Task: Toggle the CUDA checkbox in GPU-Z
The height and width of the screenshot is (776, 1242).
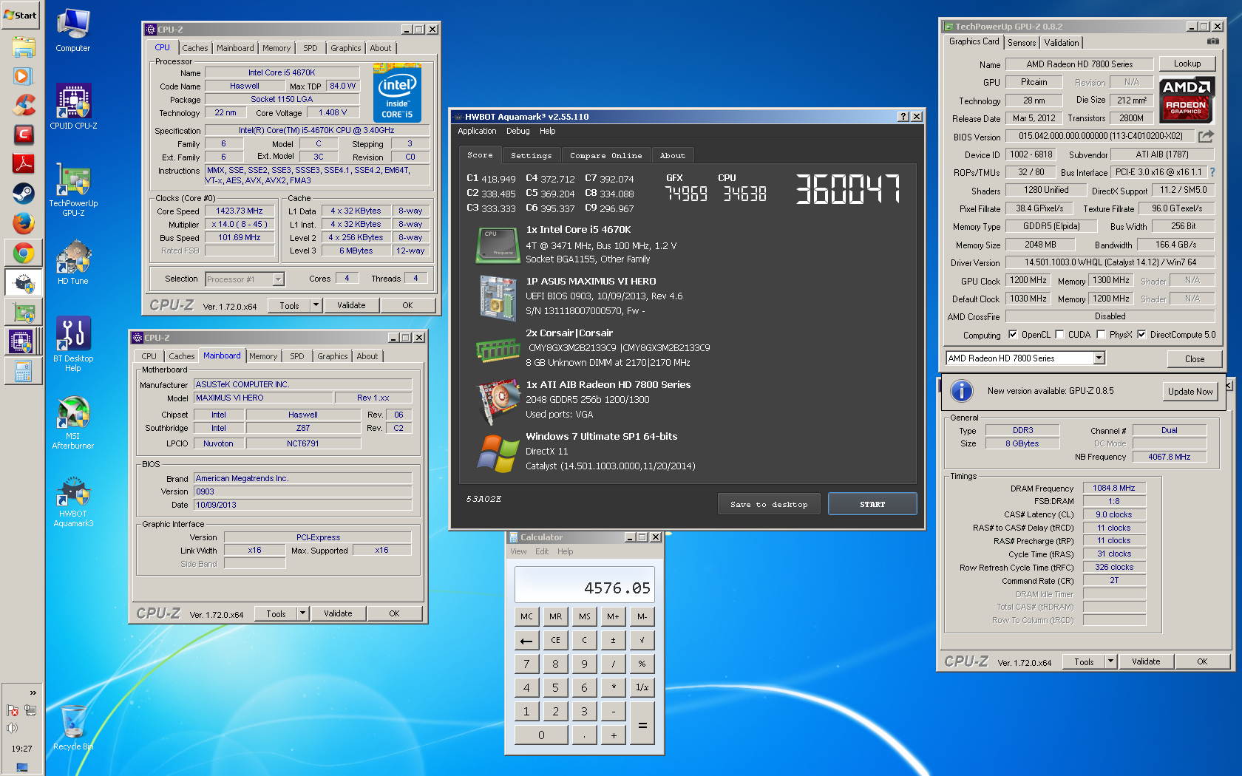Action: (1059, 334)
